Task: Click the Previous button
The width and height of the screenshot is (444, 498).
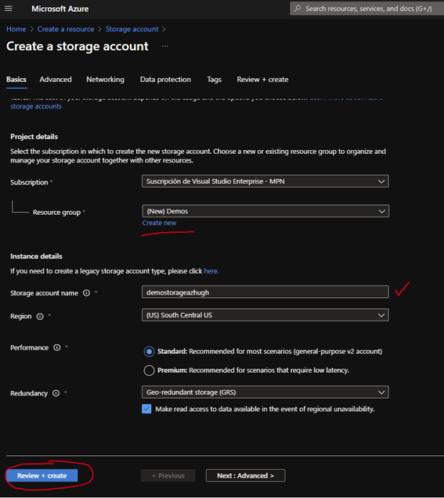Action: point(168,475)
